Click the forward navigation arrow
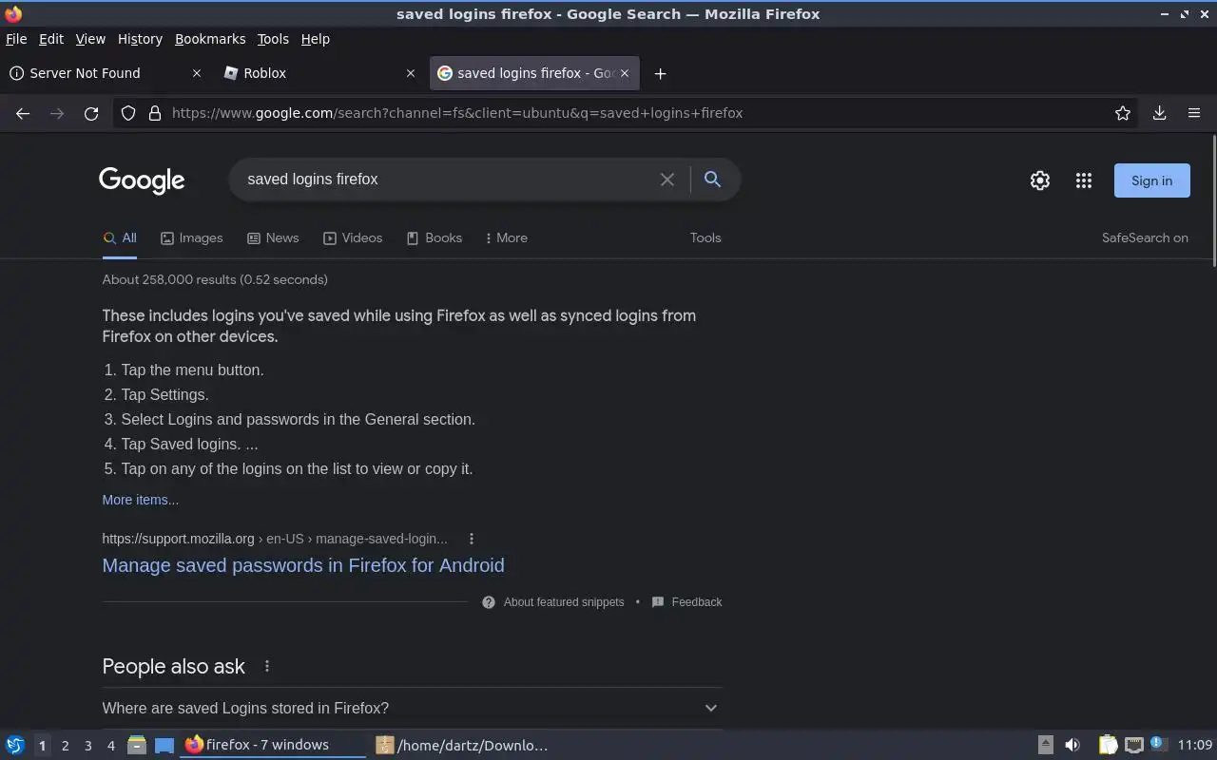 [x=57, y=113]
